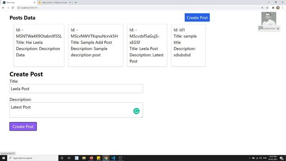Click the browser forward arrow
The image size is (286, 161).
coord(8,8)
